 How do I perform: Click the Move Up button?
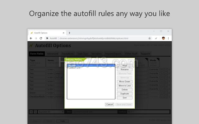[125, 77]
